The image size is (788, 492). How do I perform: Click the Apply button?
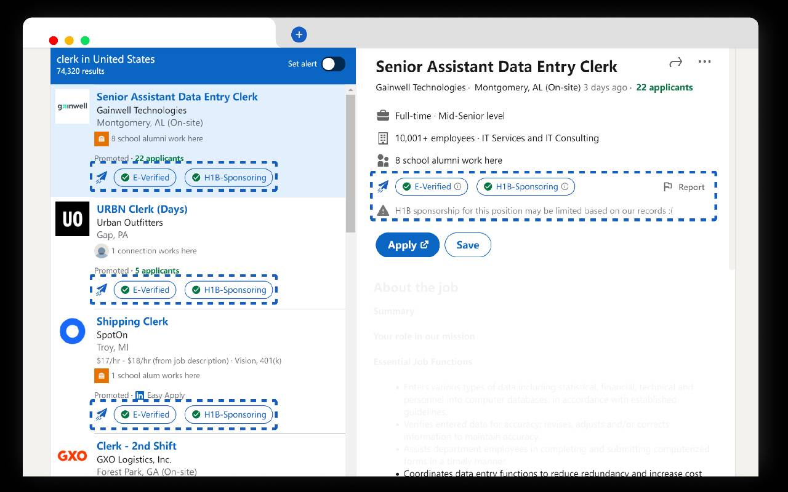(x=408, y=245)
